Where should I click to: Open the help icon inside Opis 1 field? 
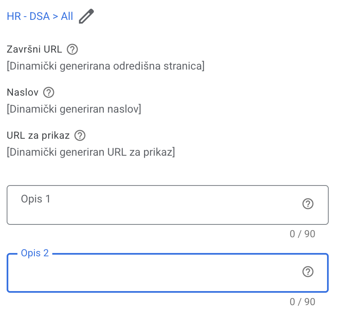pos(308,204)
